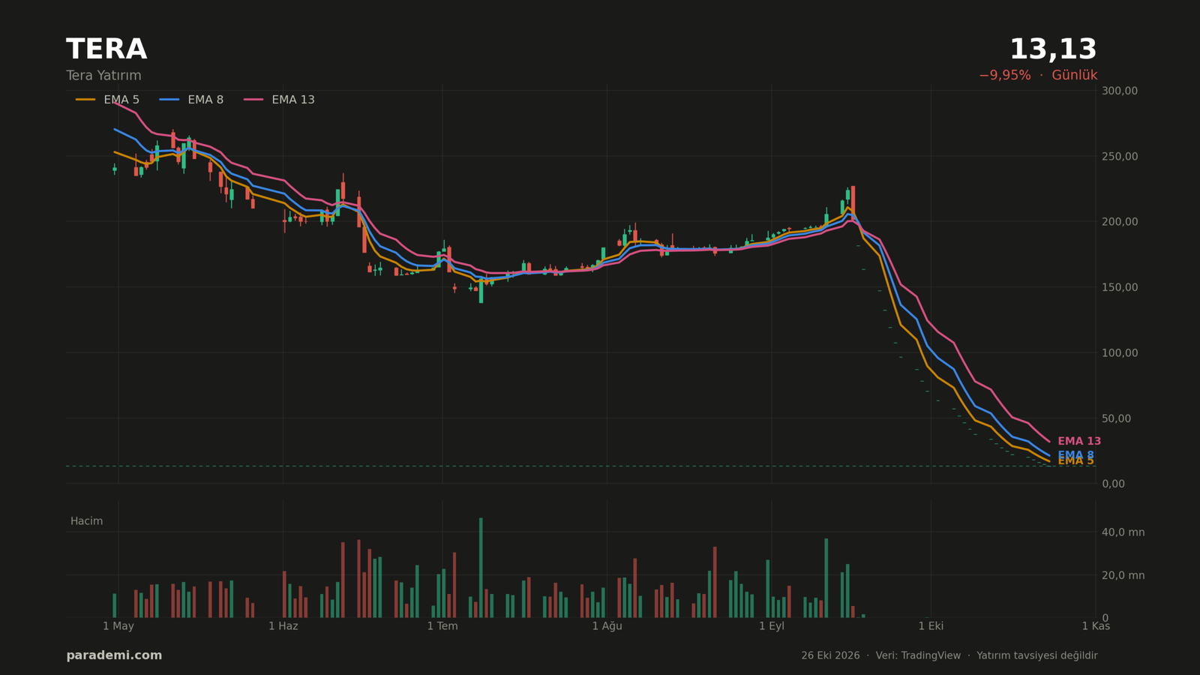
Task: Click the 1 Tem date axis label
Action: coord(442,626)
